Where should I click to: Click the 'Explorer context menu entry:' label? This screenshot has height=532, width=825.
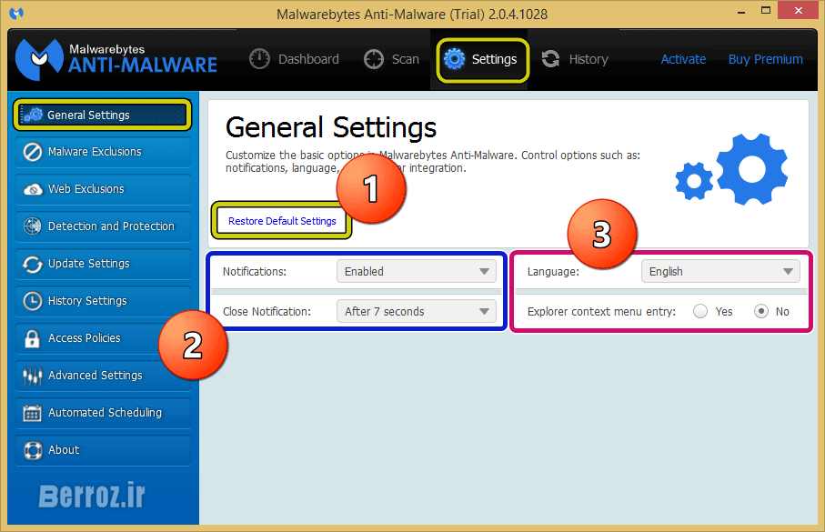coord(601,312)
